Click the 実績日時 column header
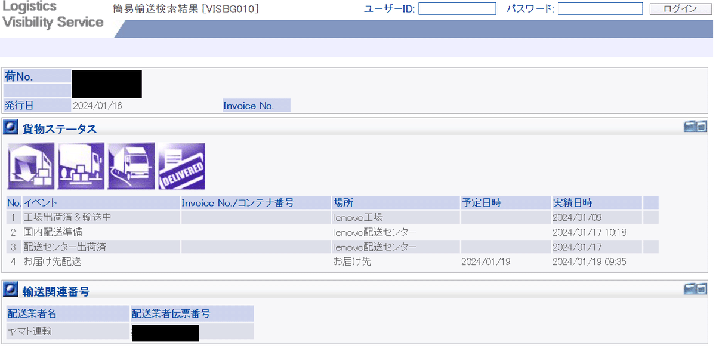The height and width of the screenshot is (348, 716). point(597,203)
